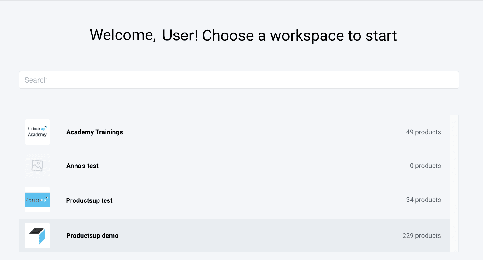Choose the Productsup demo workspace
Screen dimensions: 483x260
(92, 236)
